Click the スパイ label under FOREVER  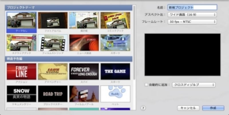click(84, 82)
